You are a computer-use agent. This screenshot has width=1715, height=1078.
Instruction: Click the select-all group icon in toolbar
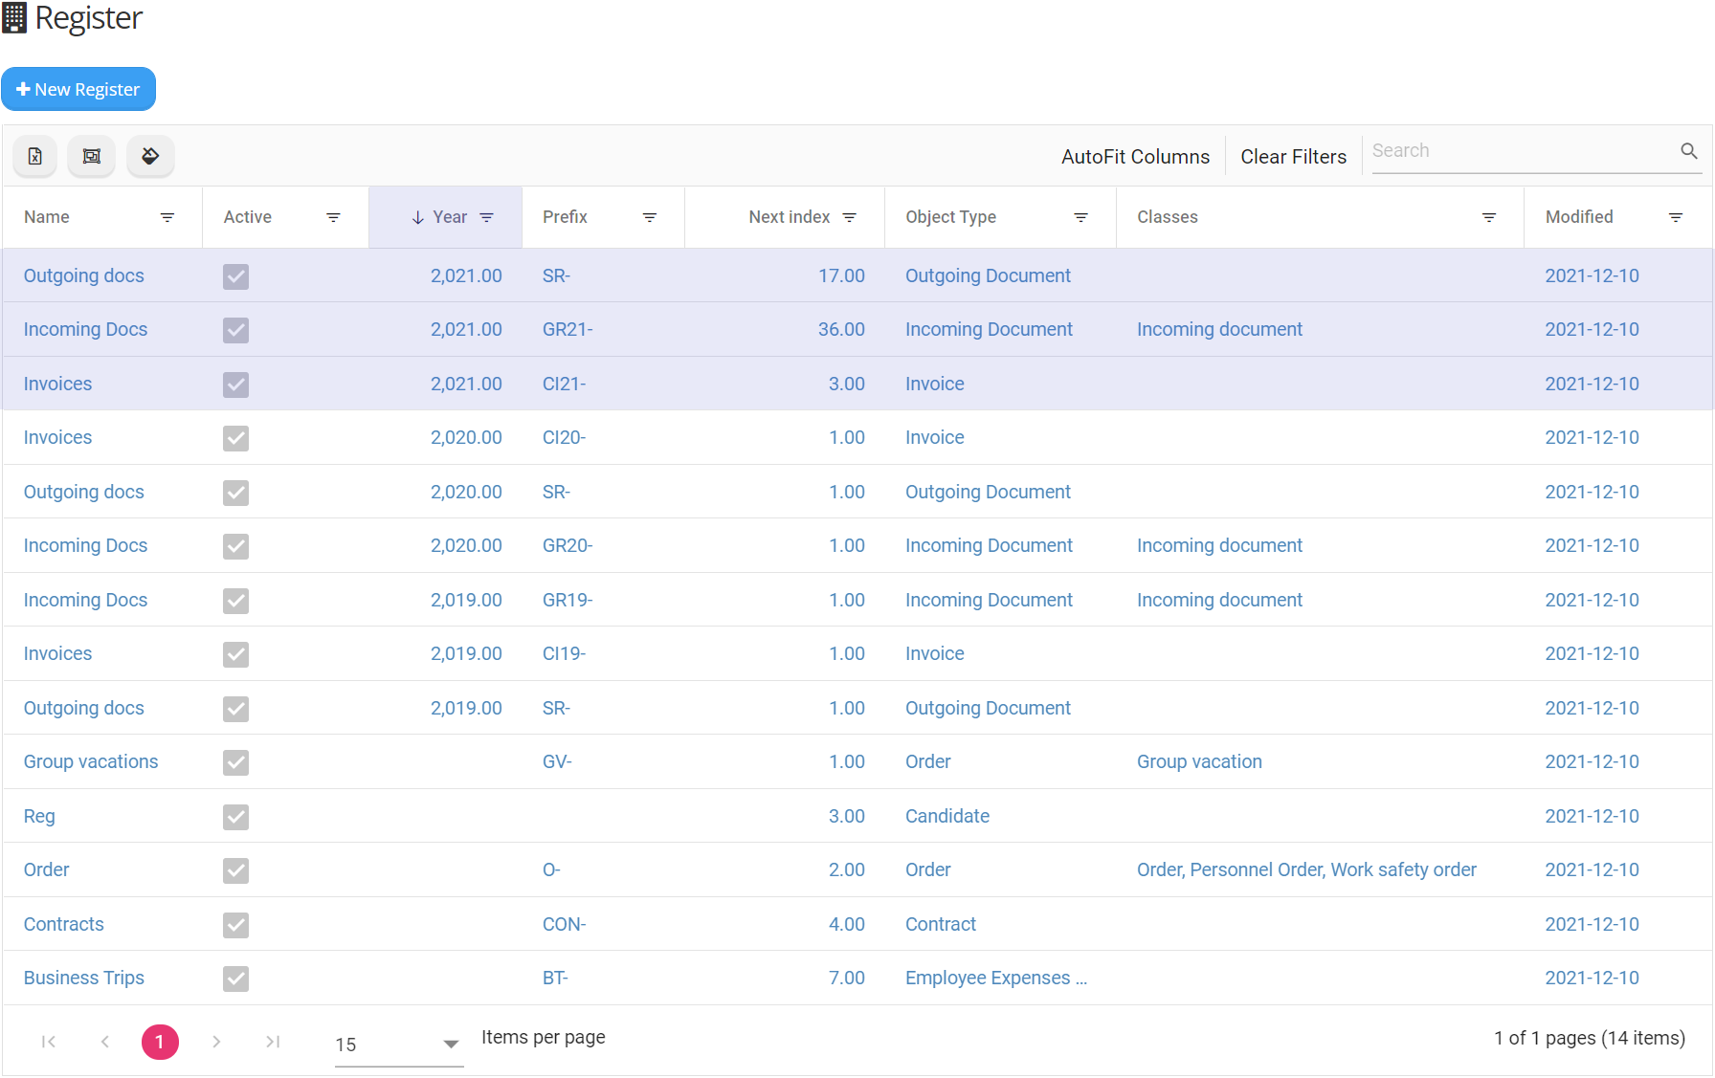pos(92,156)
